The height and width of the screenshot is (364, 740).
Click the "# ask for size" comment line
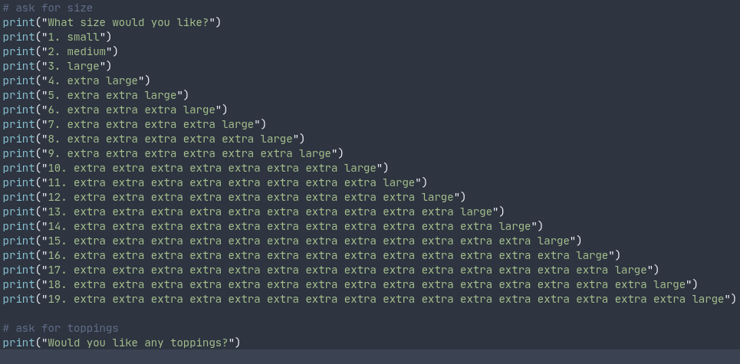(x=48, y=8)
